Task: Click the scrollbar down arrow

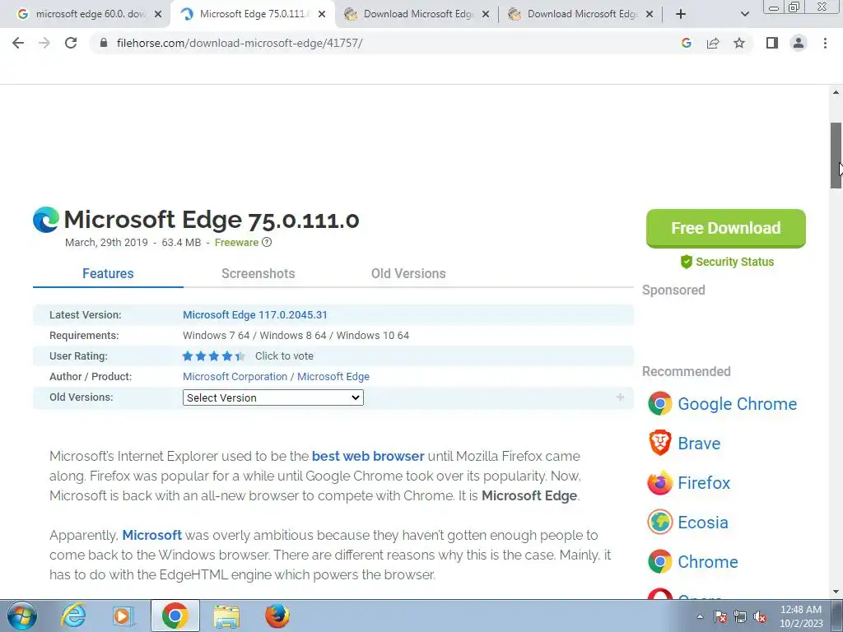Action: (836, 592)
